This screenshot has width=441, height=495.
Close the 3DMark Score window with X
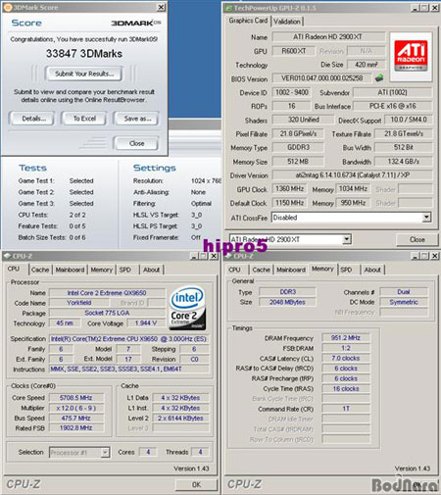[162, 7]
